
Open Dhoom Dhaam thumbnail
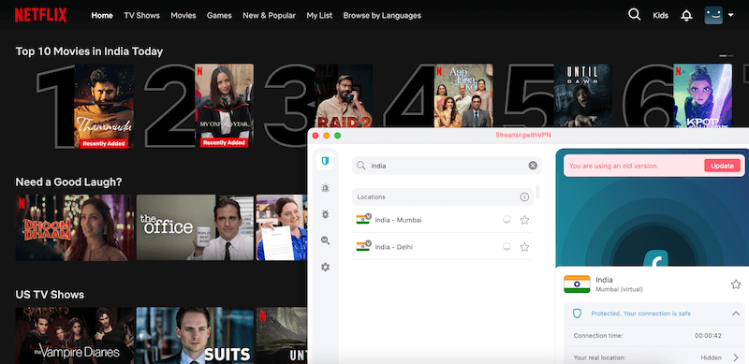point(75,227)
